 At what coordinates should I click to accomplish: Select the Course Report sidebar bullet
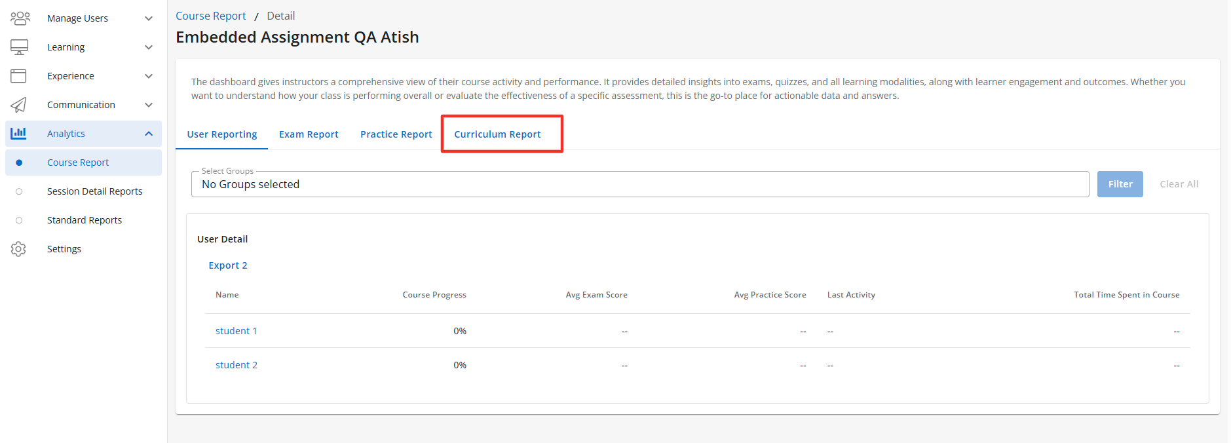pyautogui.click(x=19, y=163)
